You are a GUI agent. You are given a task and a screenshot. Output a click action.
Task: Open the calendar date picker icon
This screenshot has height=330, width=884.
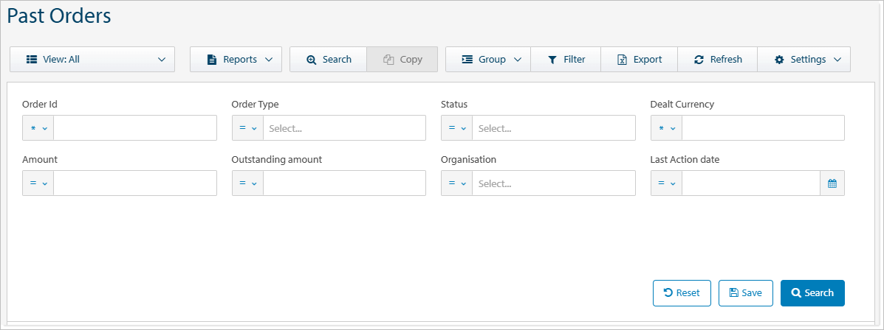tap(832, 183)
